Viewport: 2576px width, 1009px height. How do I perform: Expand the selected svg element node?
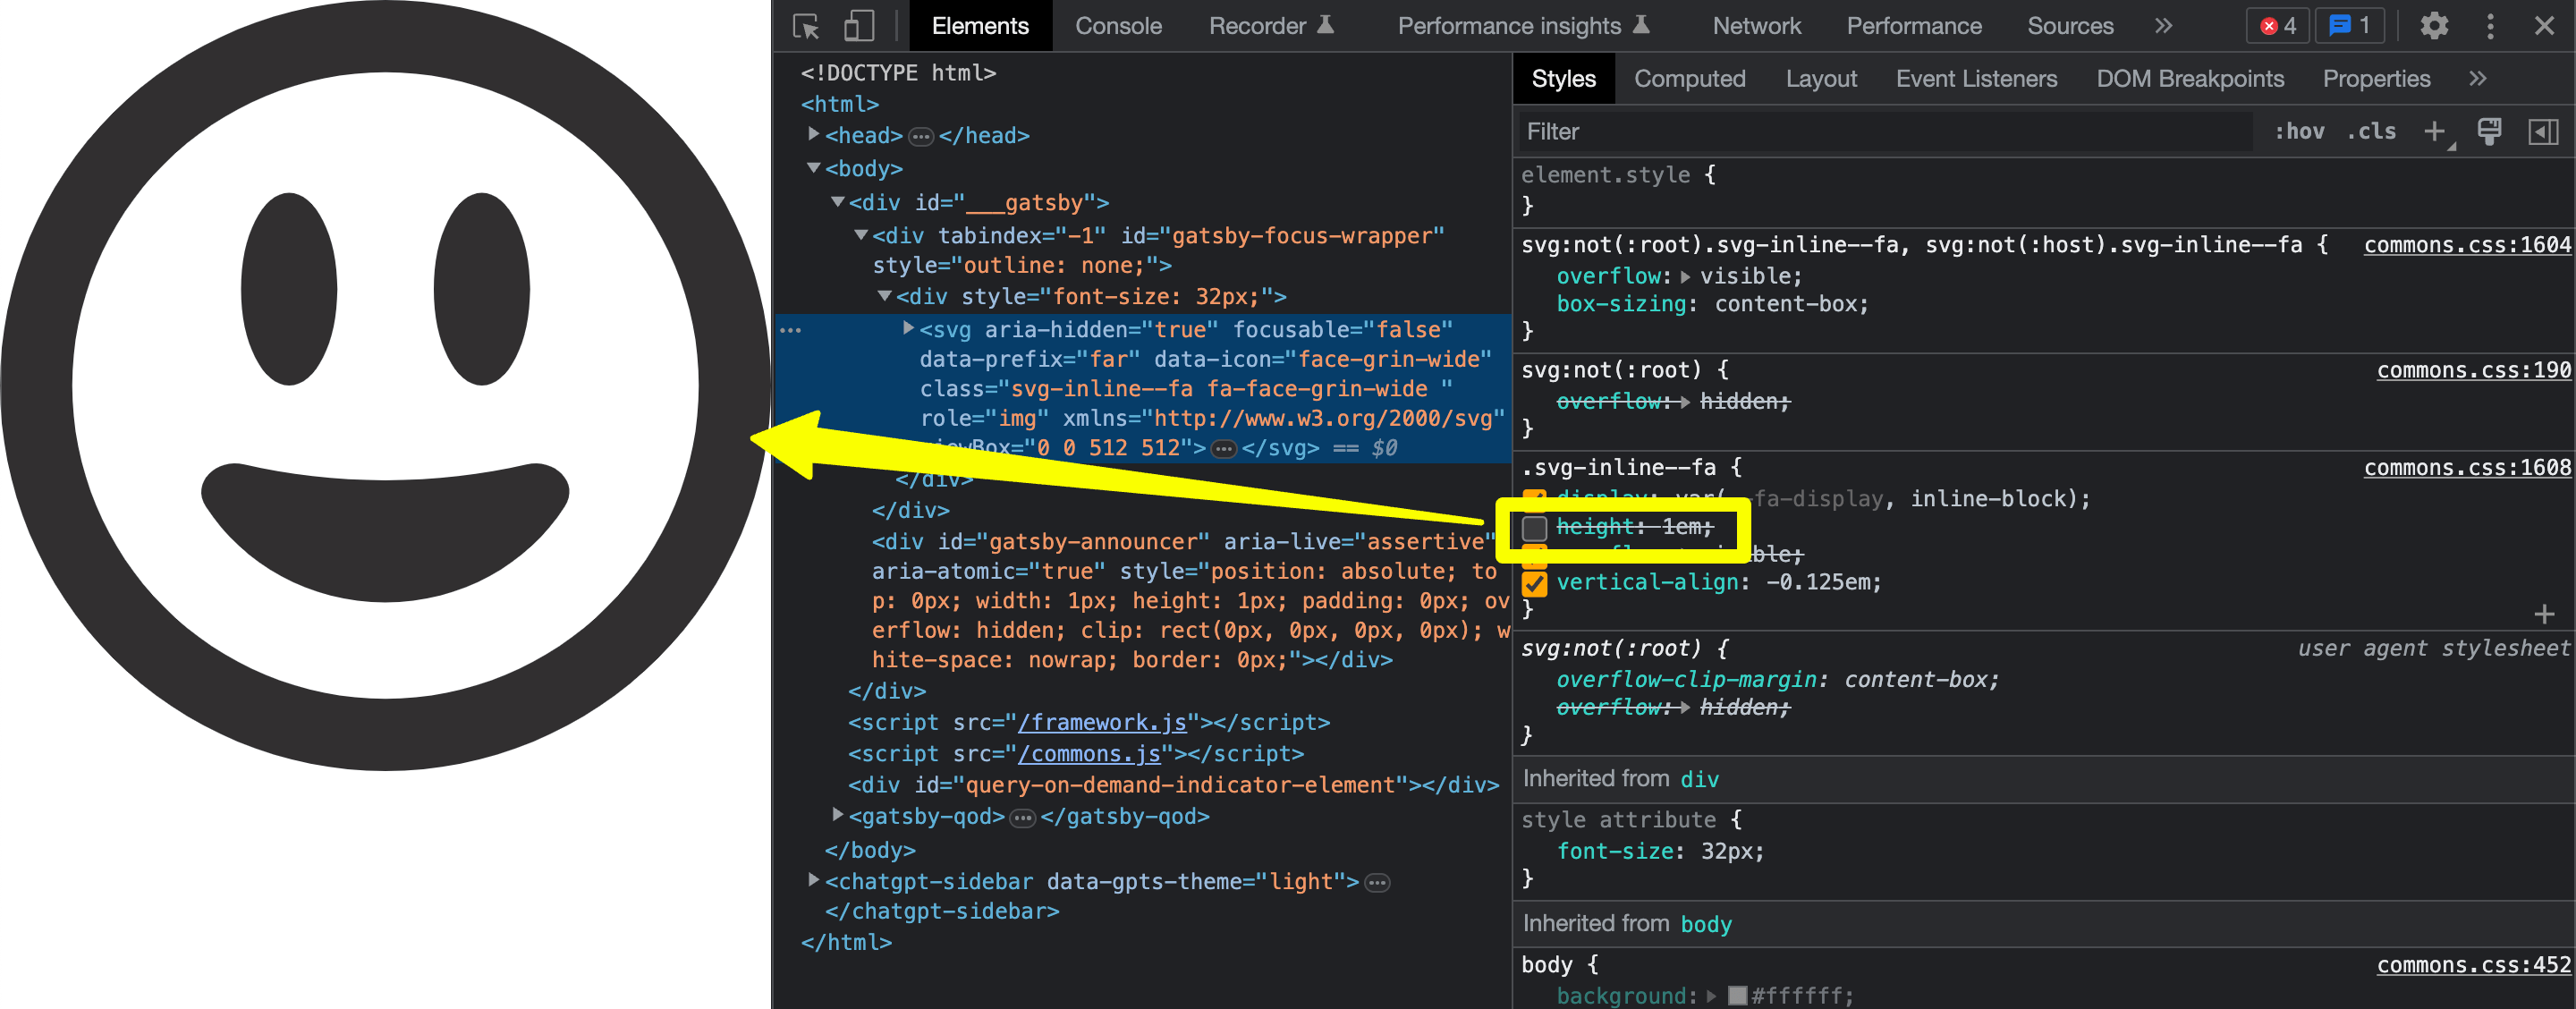pyautogui.click(x=908, y=328)
